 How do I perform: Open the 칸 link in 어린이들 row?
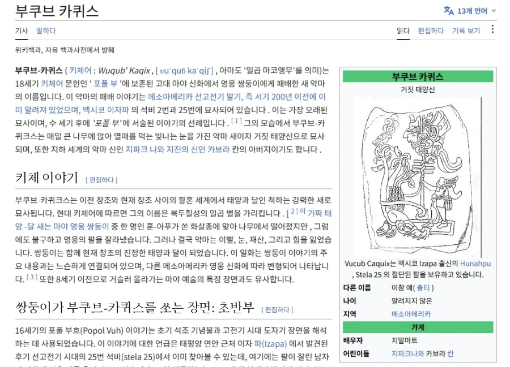tap(450, 353)
